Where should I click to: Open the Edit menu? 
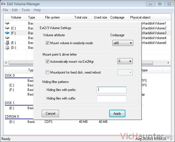(x=15, y=10)
